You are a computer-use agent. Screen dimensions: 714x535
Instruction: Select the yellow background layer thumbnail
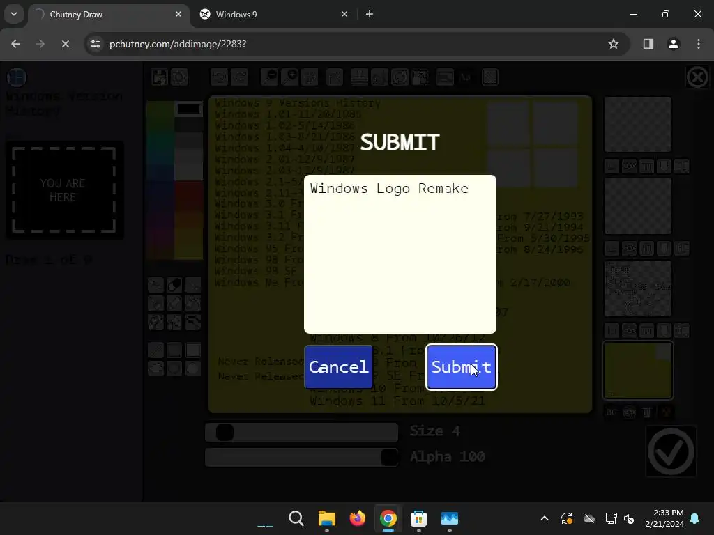pyautogui.click(x=638, y=371)
